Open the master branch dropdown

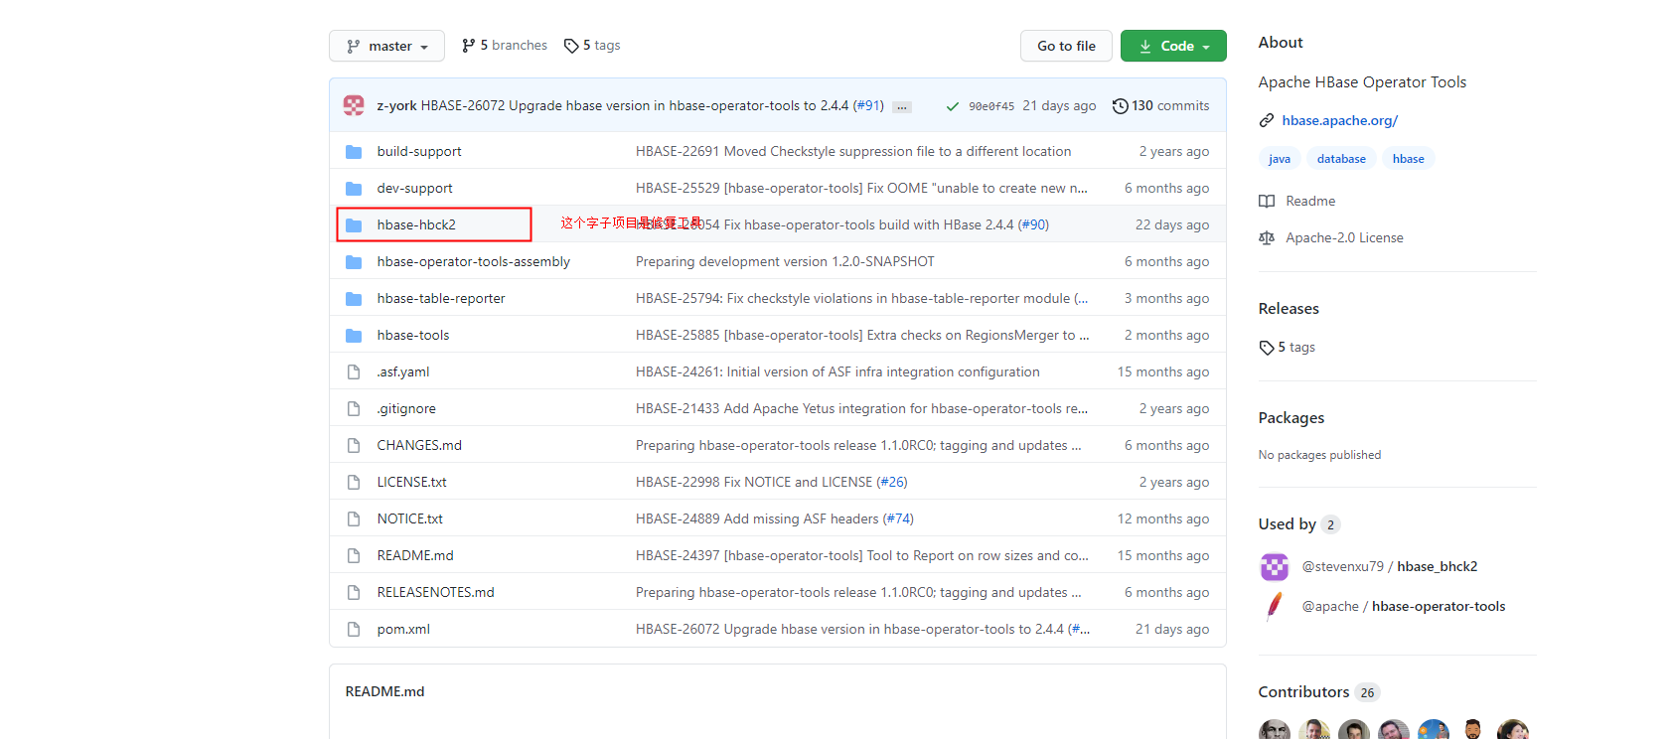pyautogui.click(x=386, y=46)
